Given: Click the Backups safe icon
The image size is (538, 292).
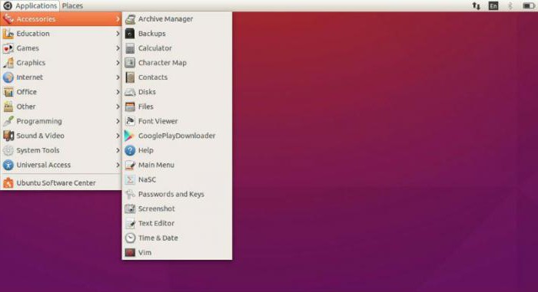Looking at the screenshot, I should (130, 34).
